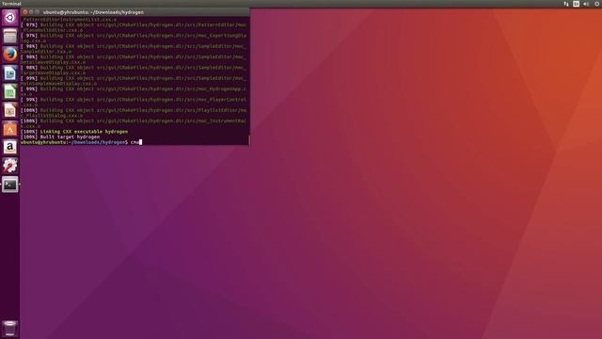Click the ubuntu@yhrubuntu command prompt line
602x339 pixels.
pyautogui.click(x=82, y=142)
